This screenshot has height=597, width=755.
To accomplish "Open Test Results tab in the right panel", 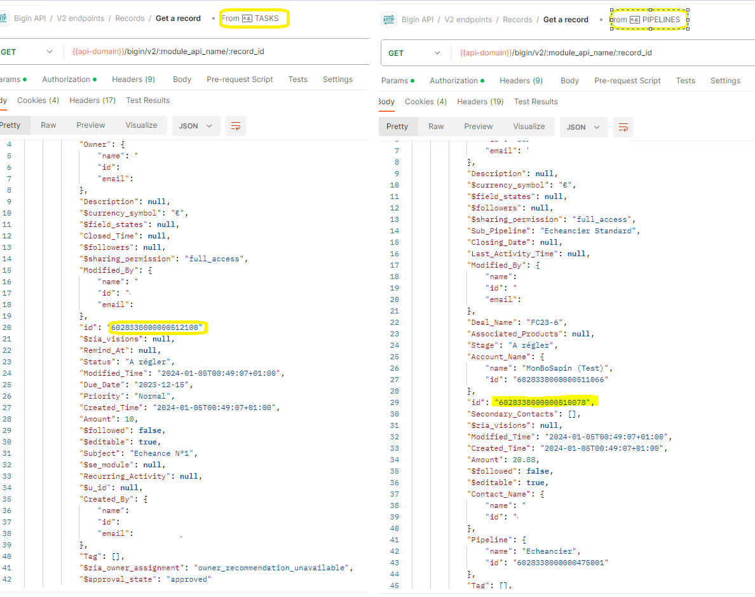I will pos(536,102).
